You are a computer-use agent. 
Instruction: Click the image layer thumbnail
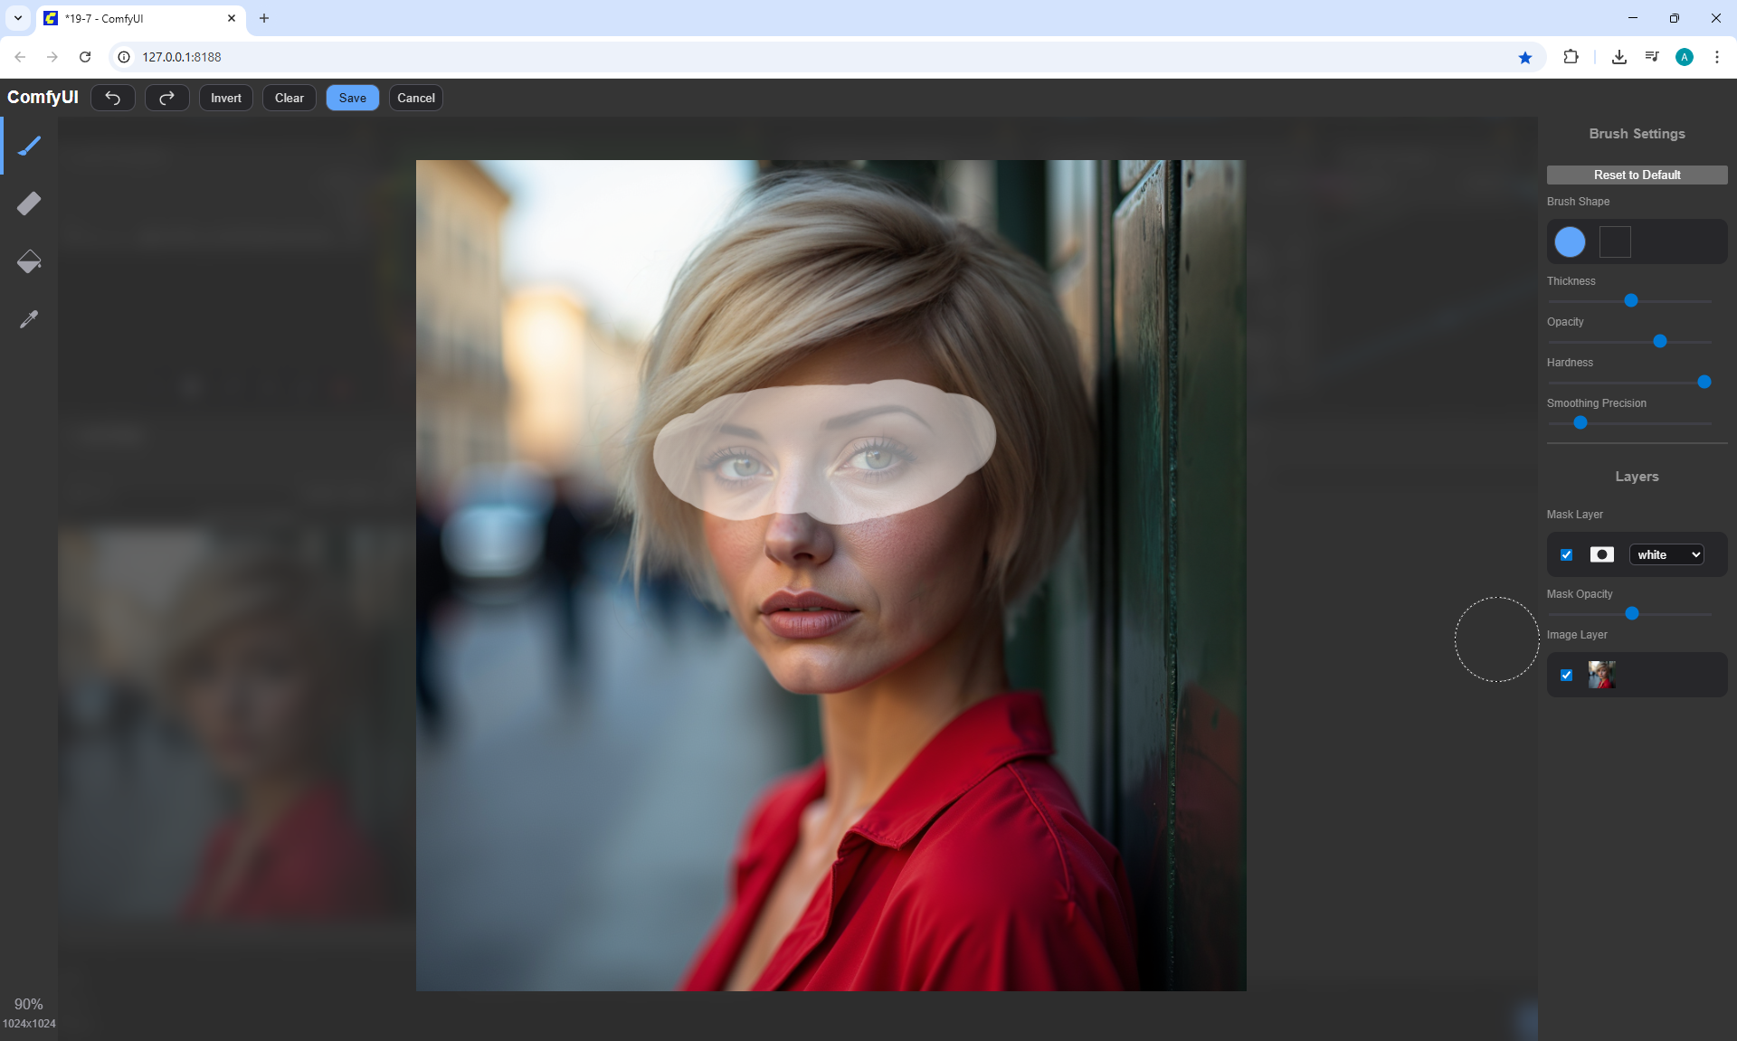coord(1601,675)
